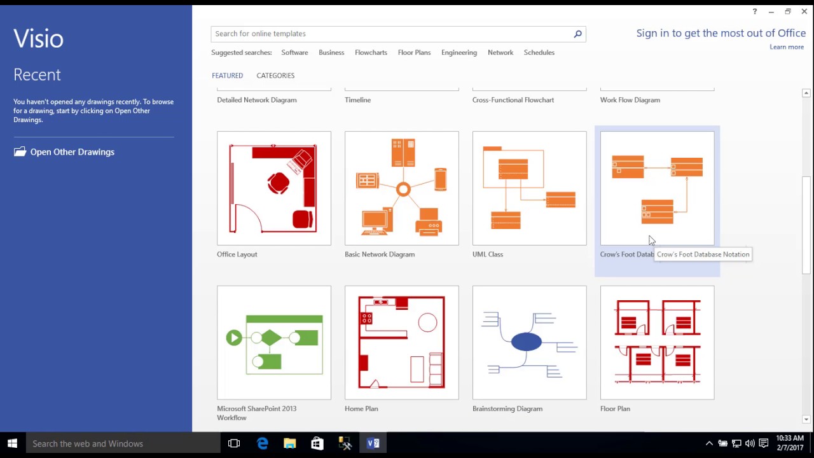Launch Microsoft Edge from the taskbar

[x=262, y=443]
